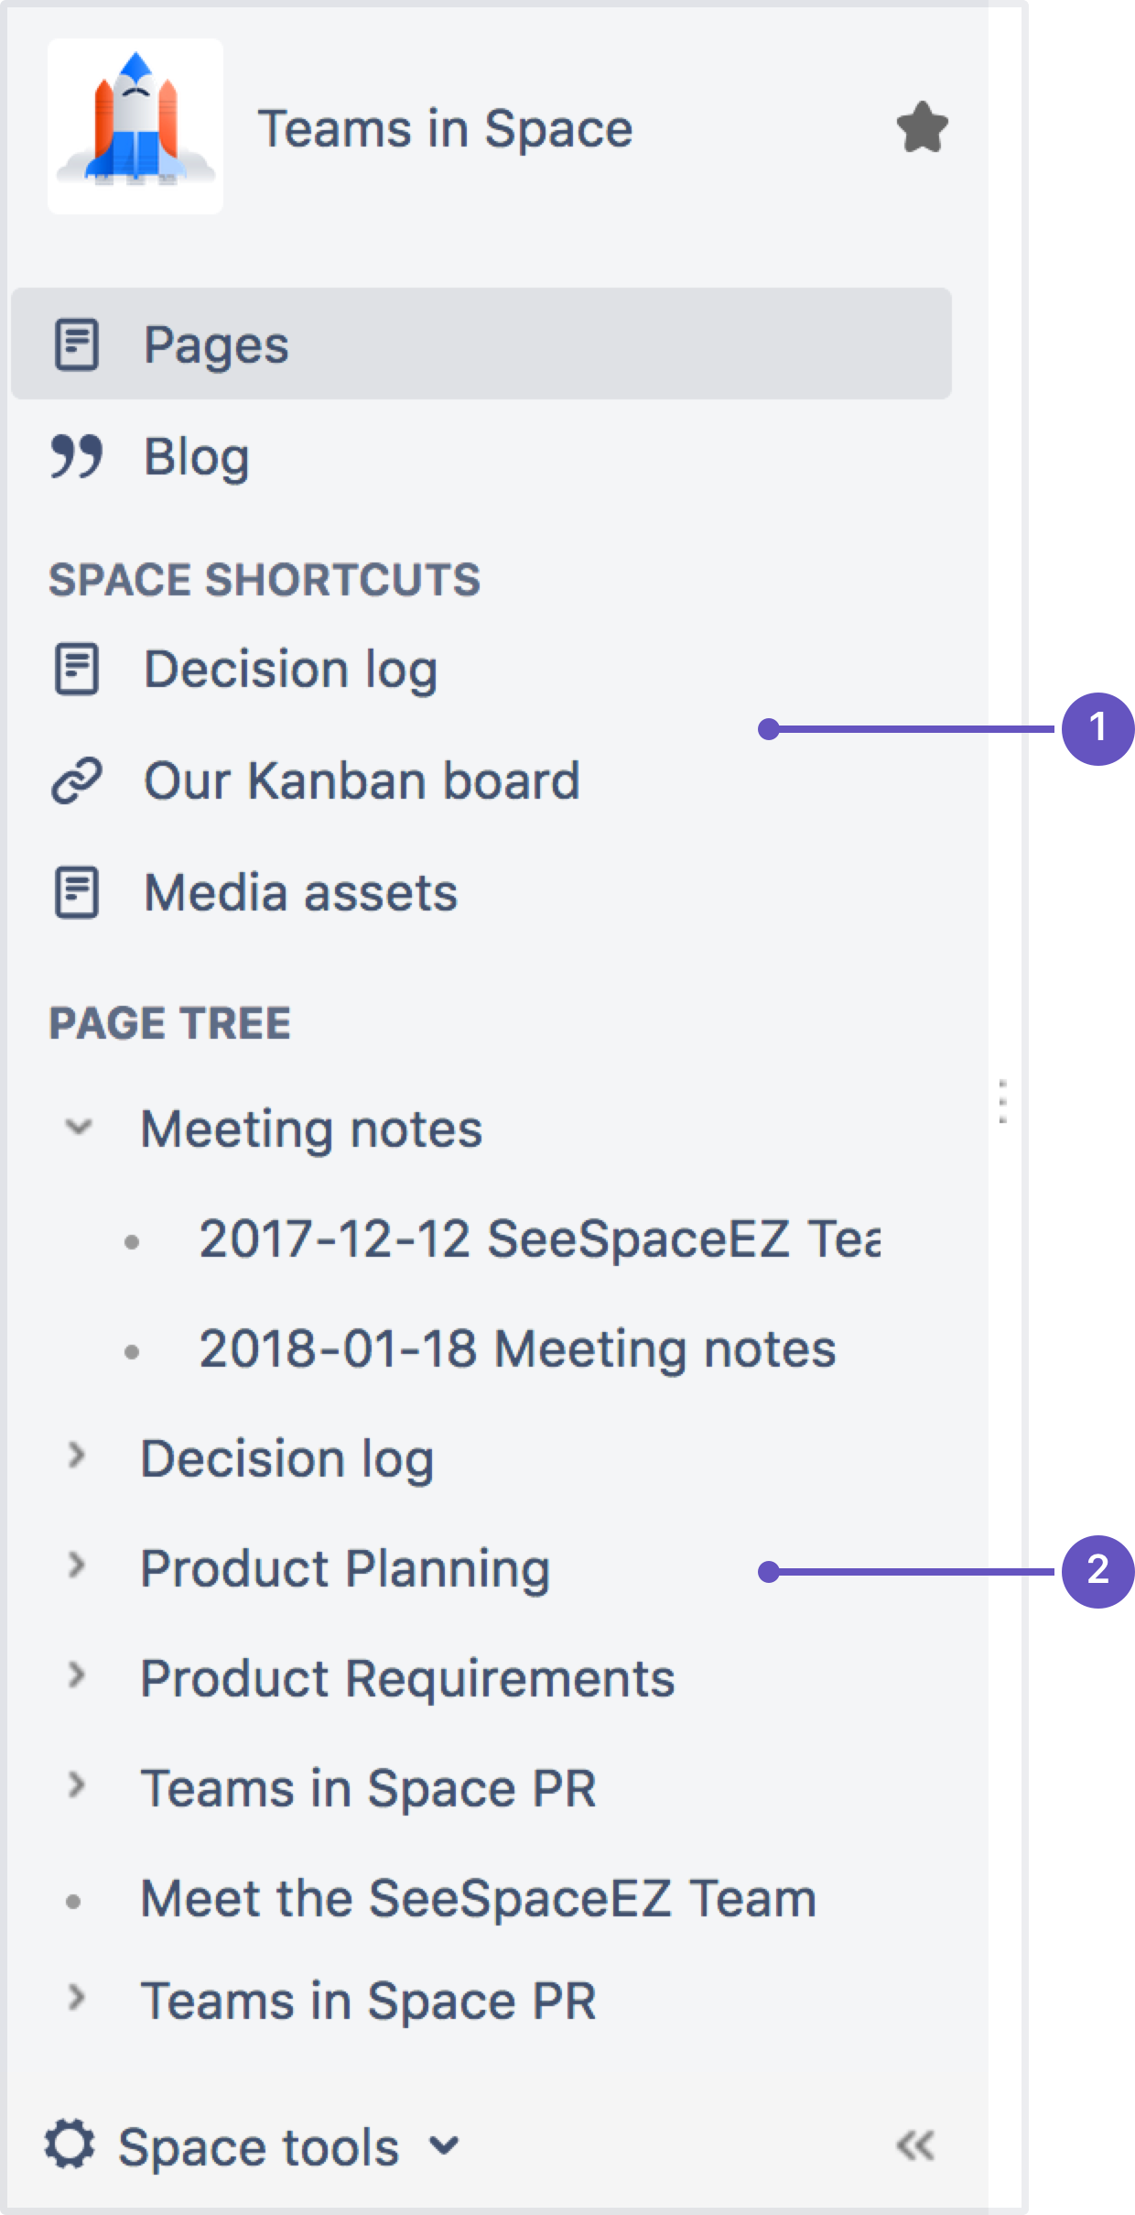Click the Our Kanban board link icon

77,781
